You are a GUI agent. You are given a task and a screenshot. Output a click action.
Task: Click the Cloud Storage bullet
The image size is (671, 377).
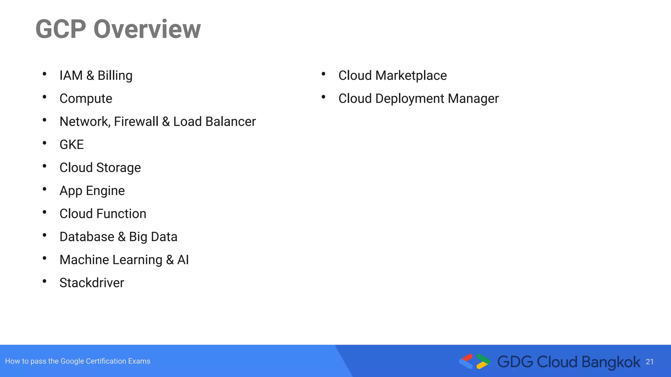tap(100, 168)
